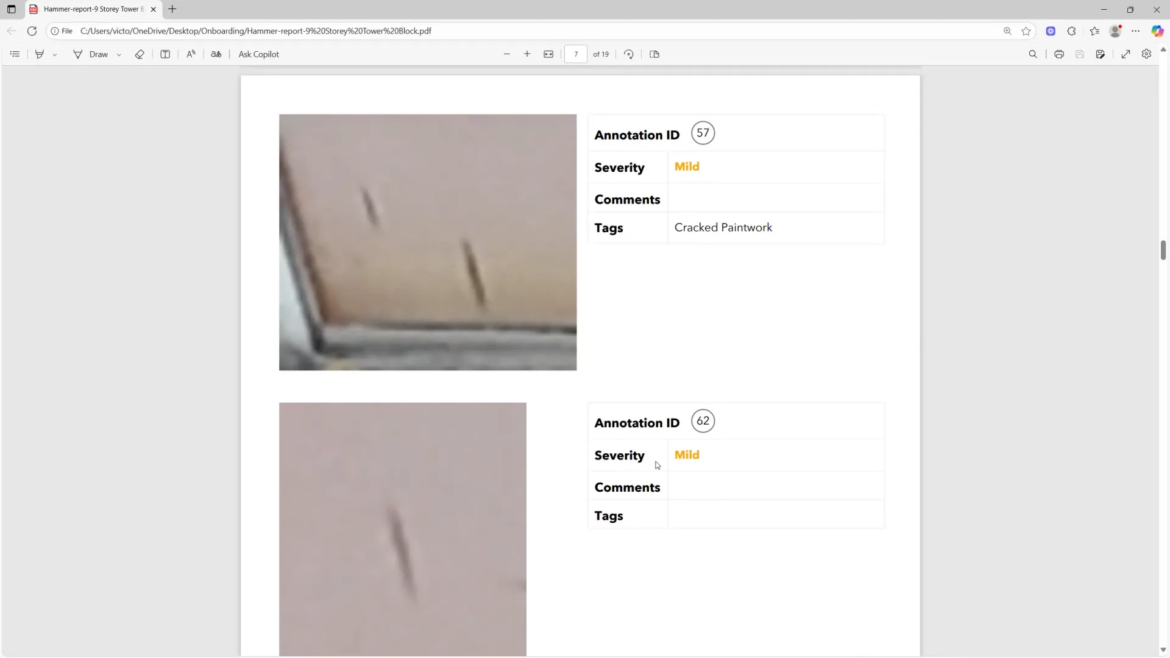Click Ask Copilot button
The width and height of the screenshot is (1170, 658).
[258, 54]
